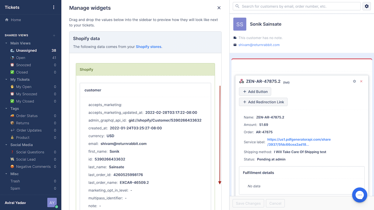Collapse the Misc section

pos(7,174)
